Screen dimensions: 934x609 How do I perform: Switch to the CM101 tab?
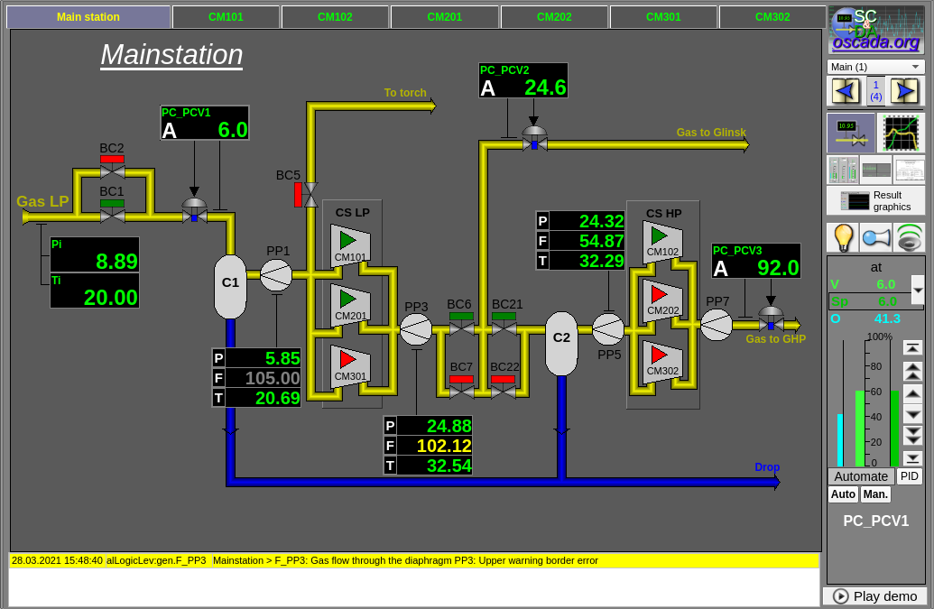(226, 17)
